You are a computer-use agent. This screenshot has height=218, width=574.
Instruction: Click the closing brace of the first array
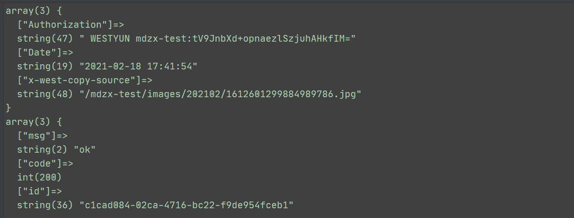8,107
